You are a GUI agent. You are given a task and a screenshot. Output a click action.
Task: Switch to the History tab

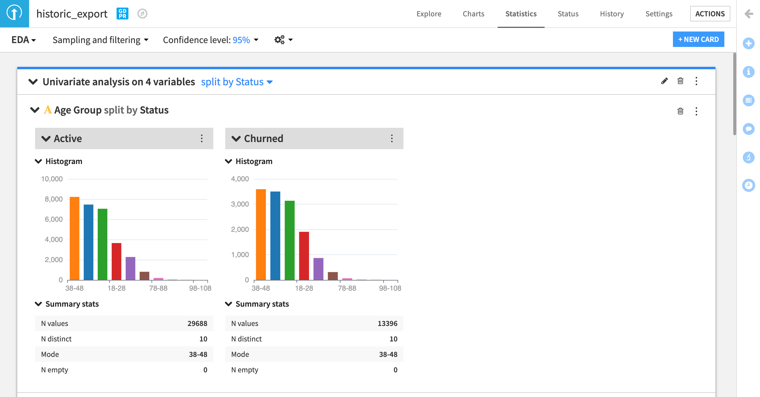[612, 14]
